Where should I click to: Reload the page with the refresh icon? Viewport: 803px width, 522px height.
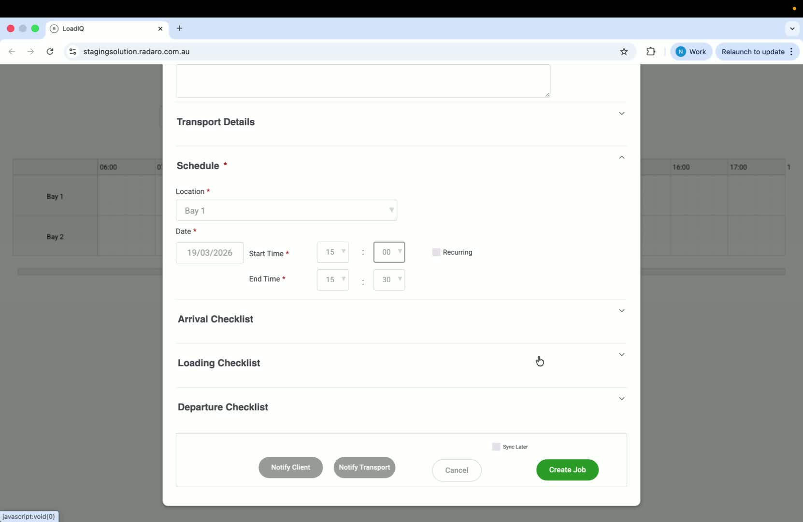click(x=50, y=51)
